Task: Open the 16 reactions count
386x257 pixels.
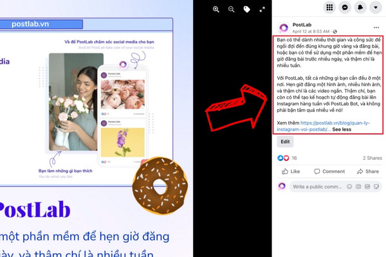Action: click(294, 158)
